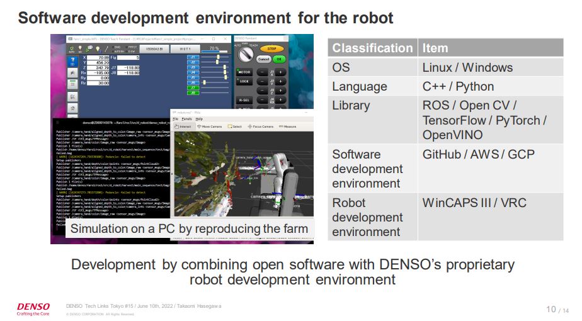
Task: Choose the Select tool in RViz toolbar
Action: pos(234,127)
